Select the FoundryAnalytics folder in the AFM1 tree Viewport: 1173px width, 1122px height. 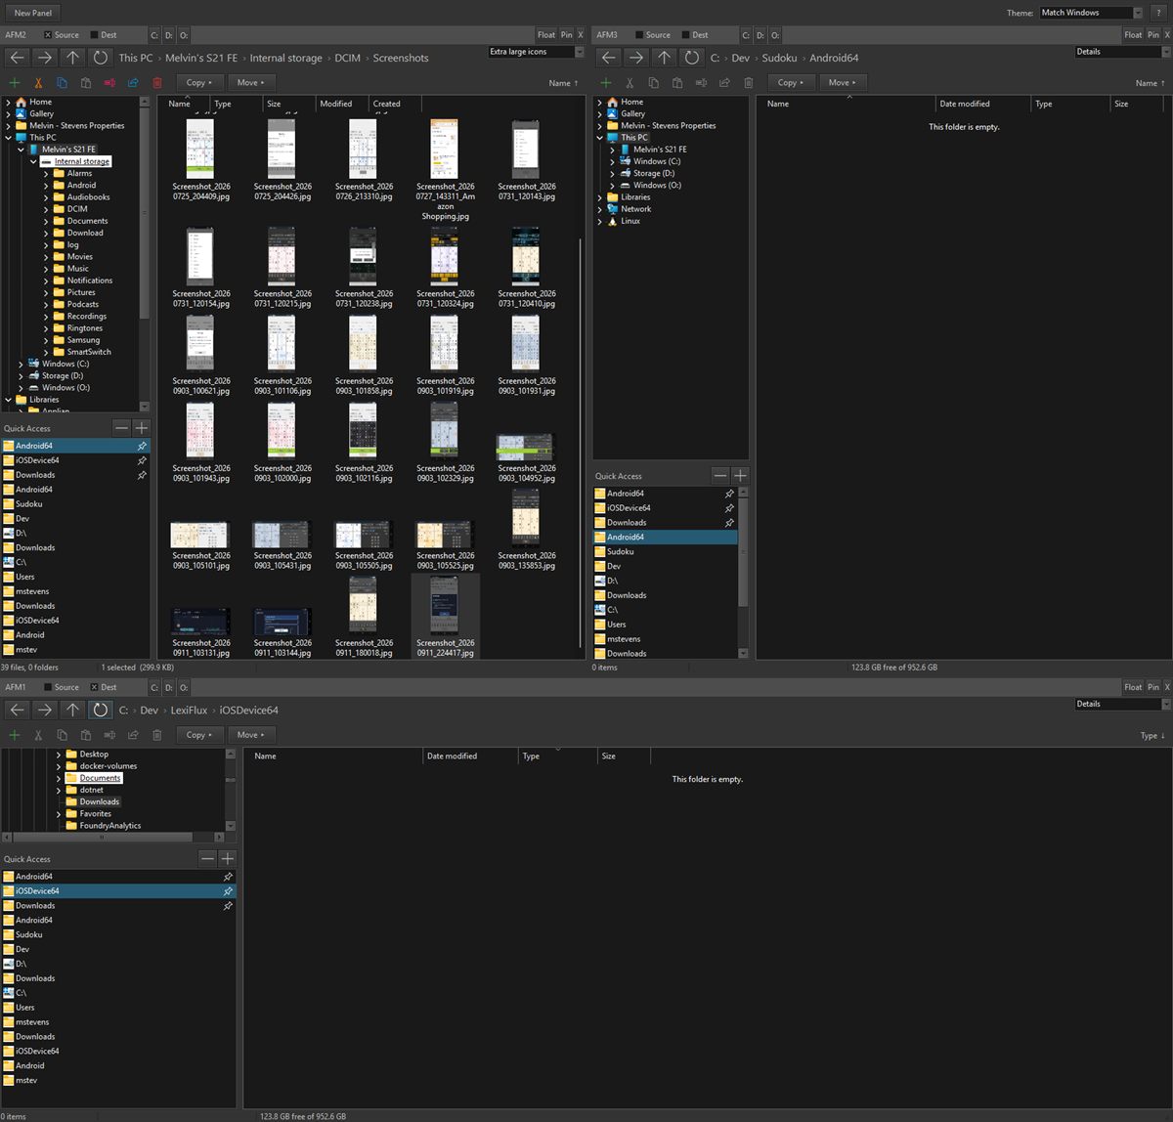[109, 826]
